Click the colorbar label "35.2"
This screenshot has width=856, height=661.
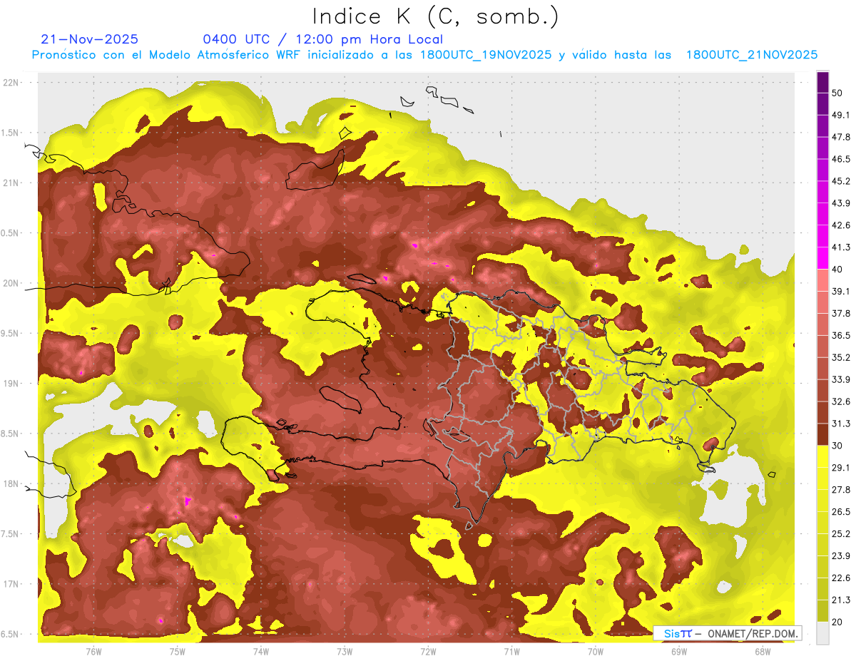point(840,357)
